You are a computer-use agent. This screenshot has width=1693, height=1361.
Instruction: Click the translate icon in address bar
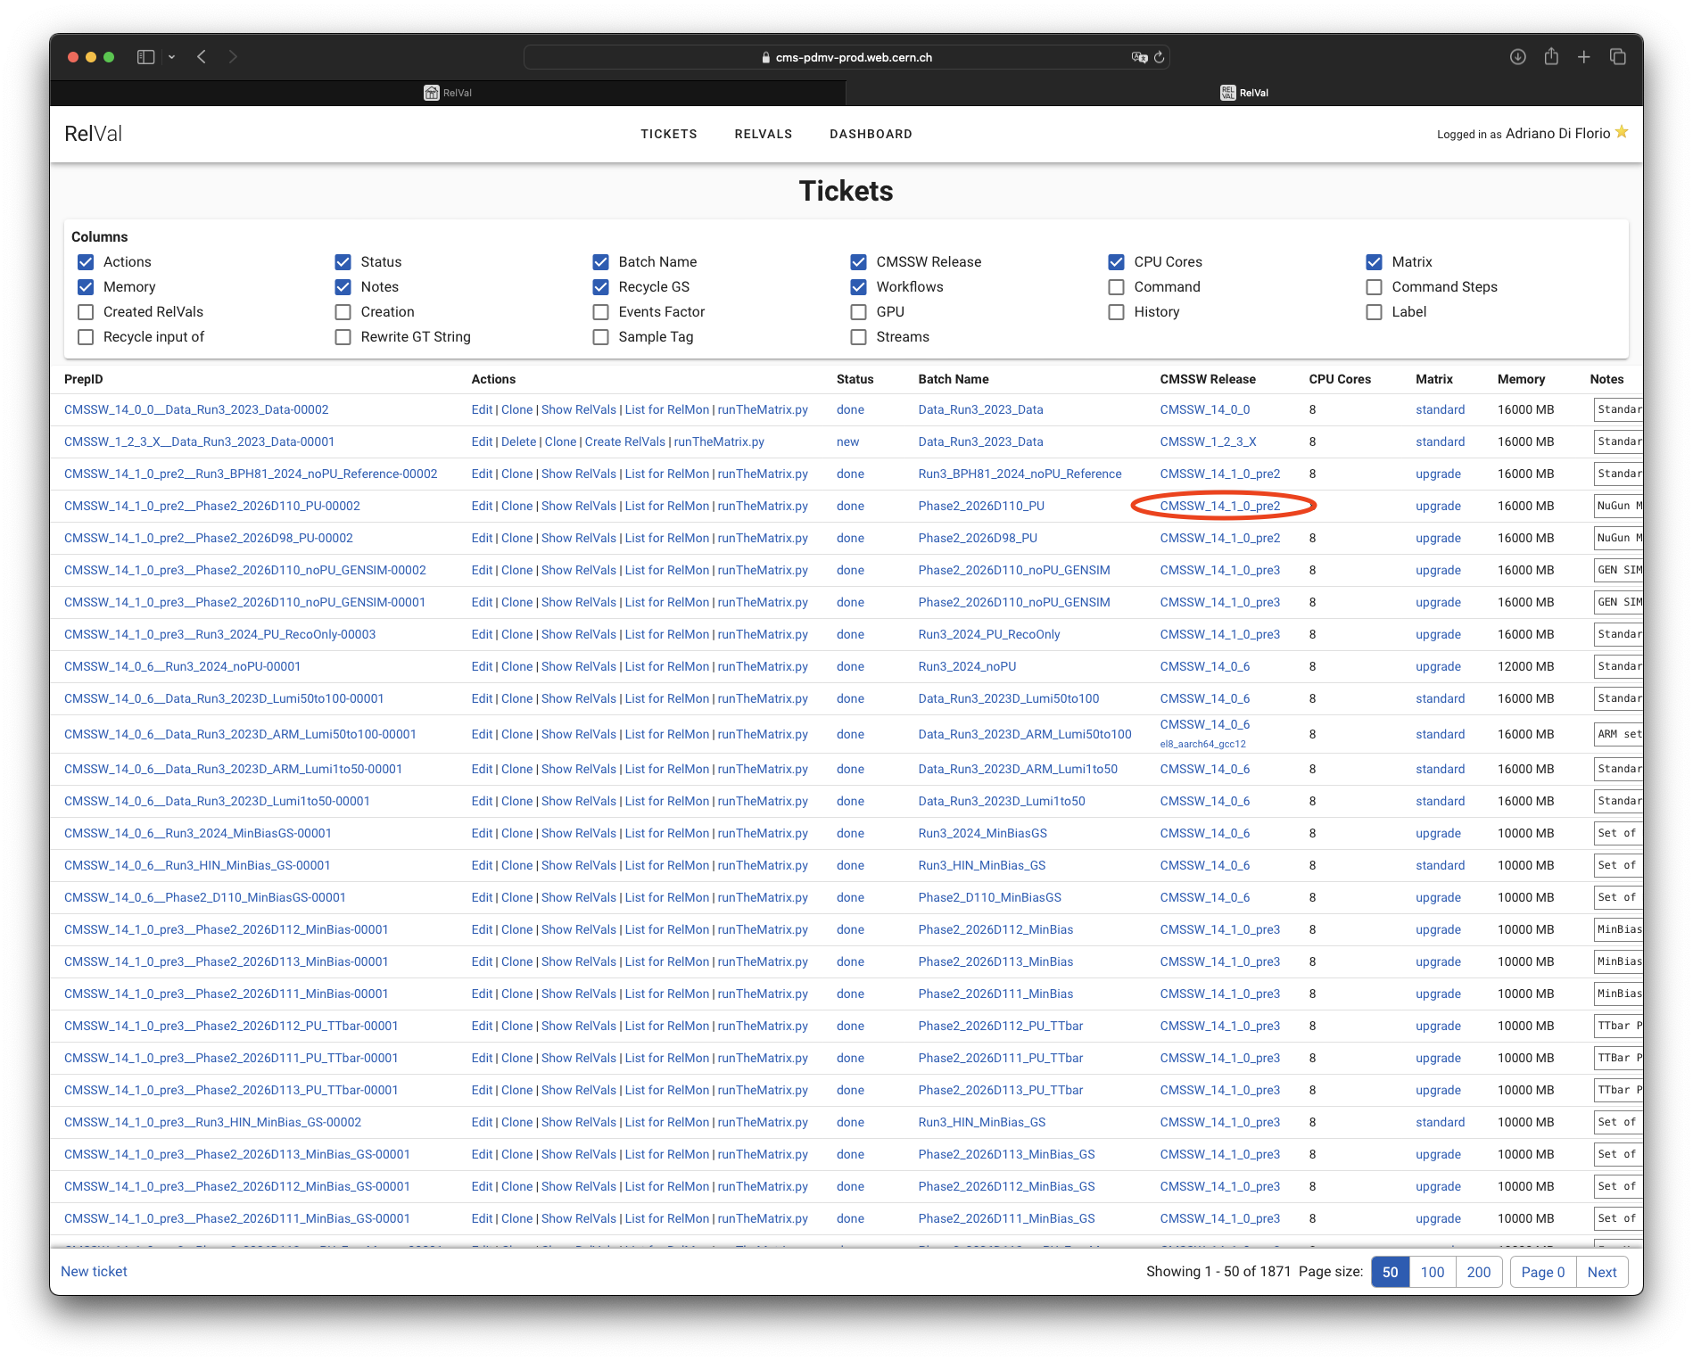click(x=1139, y=57)
